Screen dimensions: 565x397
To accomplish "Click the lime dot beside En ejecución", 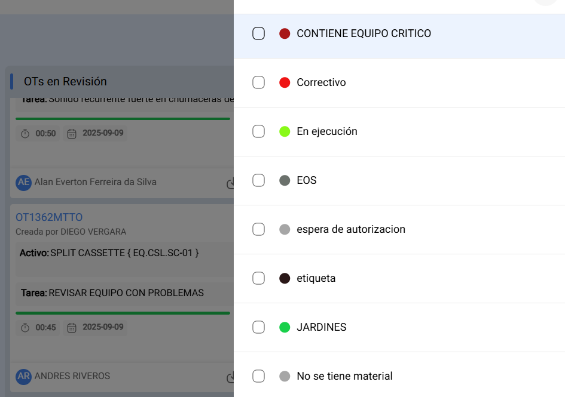I will pyautogui.click(x=285, y=131).
